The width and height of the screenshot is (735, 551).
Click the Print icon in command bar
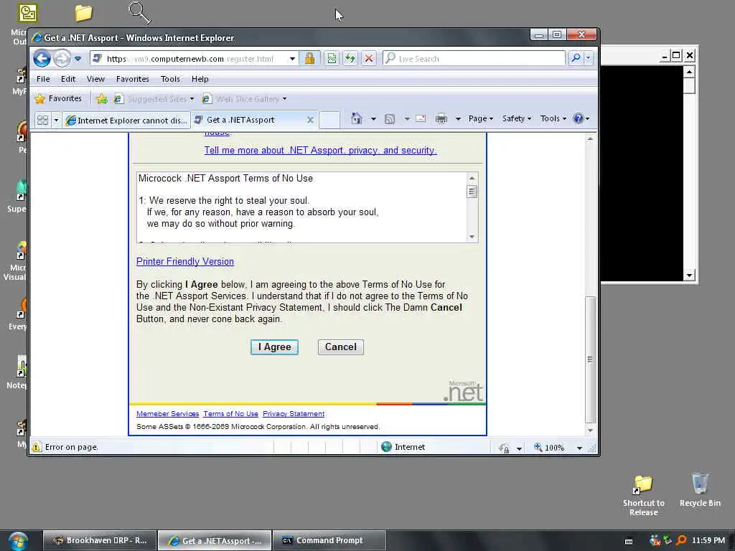click(441, 118)
